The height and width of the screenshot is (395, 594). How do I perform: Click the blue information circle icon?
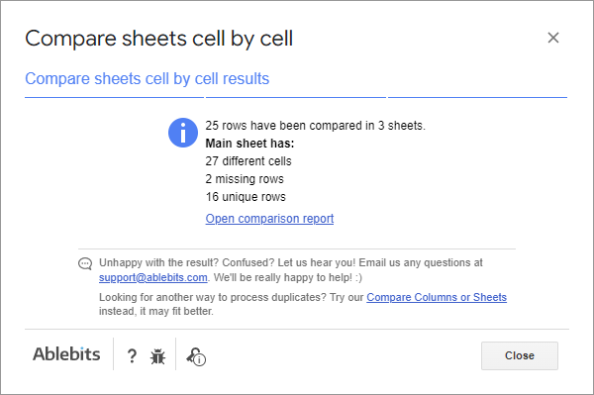pyautogui.click(x=183, y=133)
